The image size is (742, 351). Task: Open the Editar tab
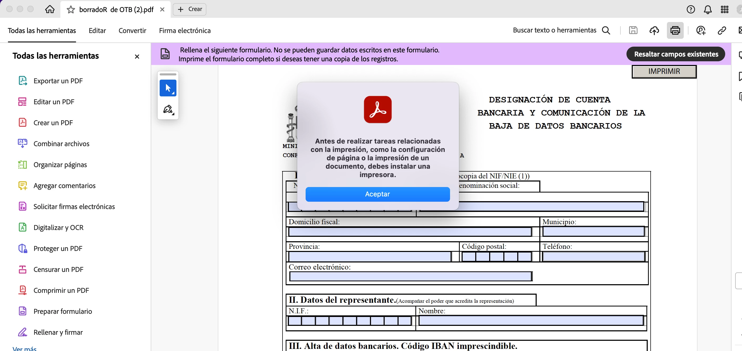[97, 30]
